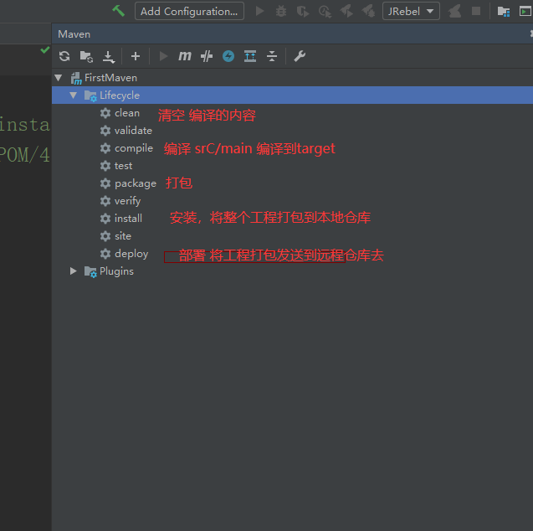Click the JRebel run rocket icon
This screenshot has width=533, height=531.
(346, 11)
